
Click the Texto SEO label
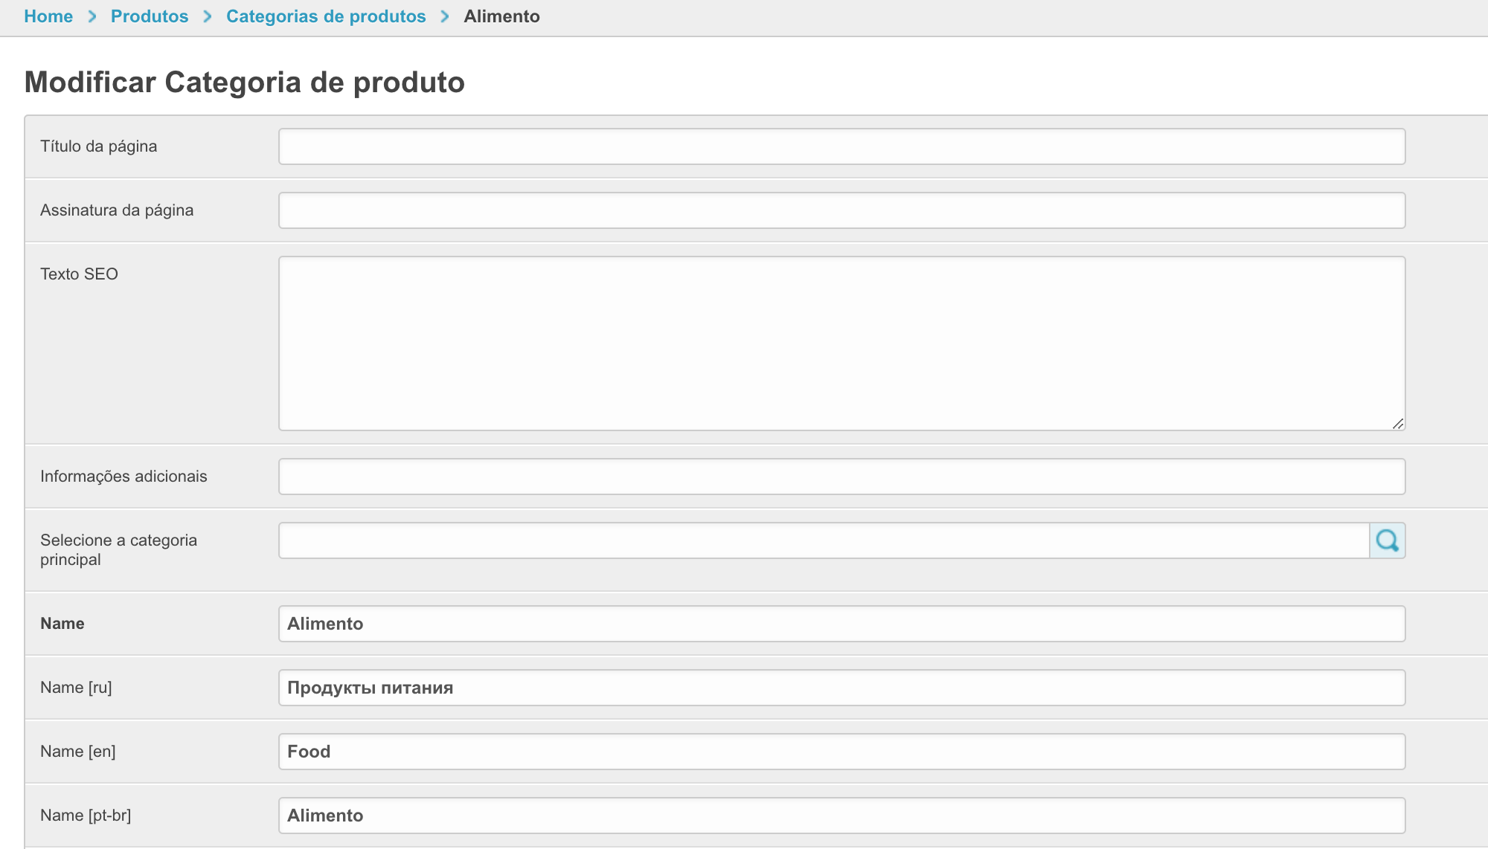[79, 274]
